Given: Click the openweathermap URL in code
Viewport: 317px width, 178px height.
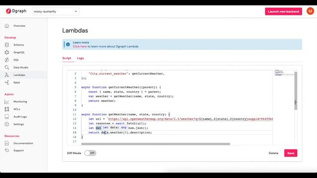Looking at the screenshot, I should (190, 119).
